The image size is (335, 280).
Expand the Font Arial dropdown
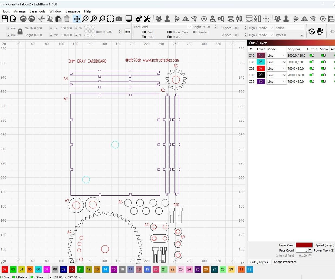pos(166,27)
